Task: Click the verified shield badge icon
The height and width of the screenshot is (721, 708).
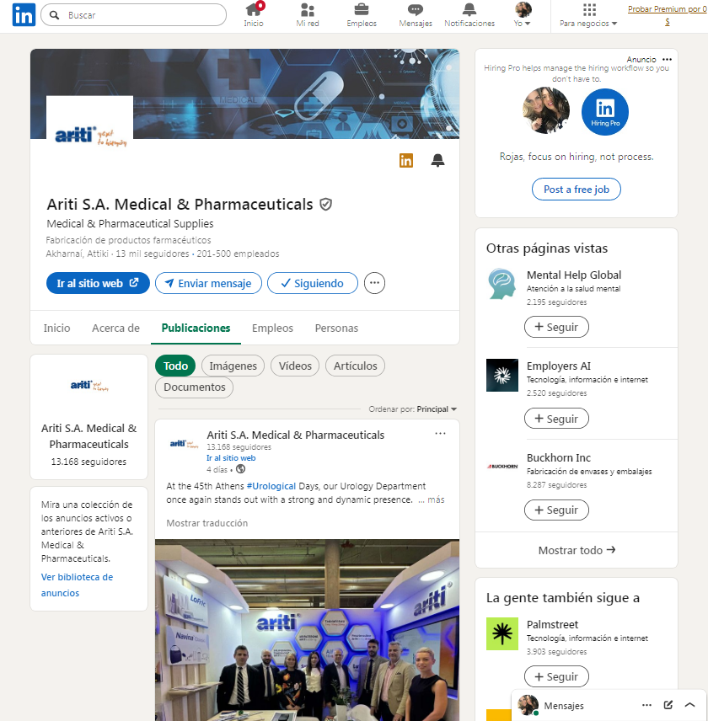Action: pyautogui.click(x=325, y=204)
